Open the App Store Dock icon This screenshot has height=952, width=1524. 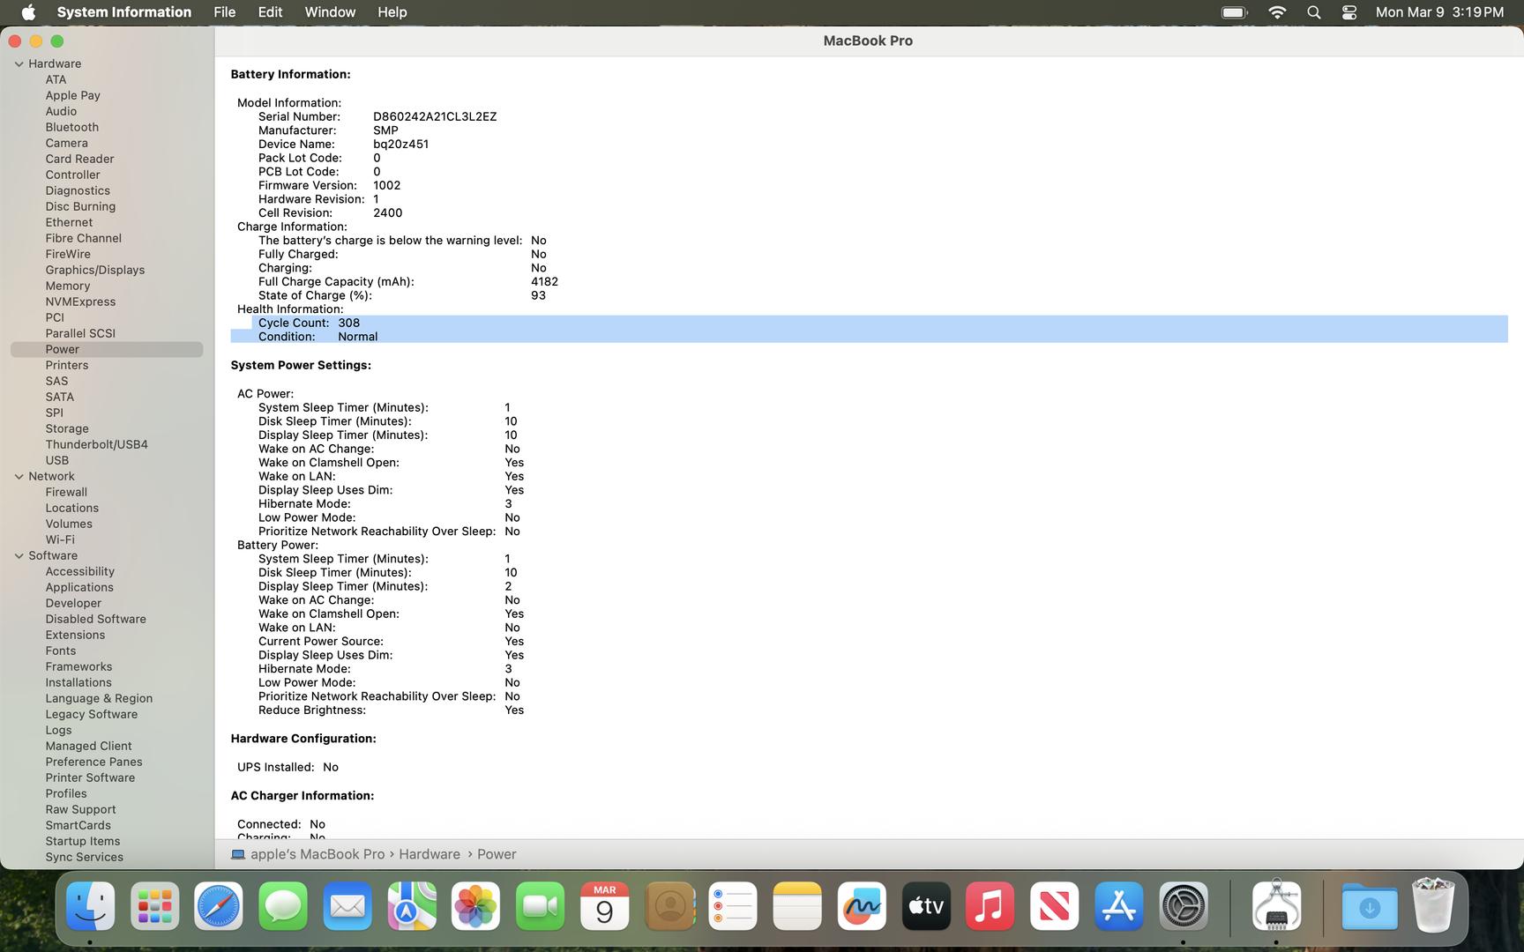click(x=1118, y=906)
